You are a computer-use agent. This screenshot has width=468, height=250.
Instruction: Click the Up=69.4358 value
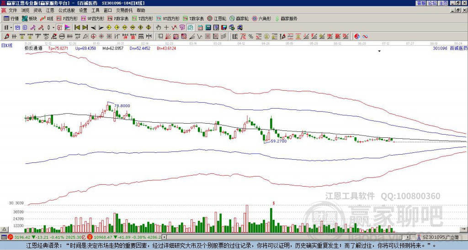coord(85,48)
